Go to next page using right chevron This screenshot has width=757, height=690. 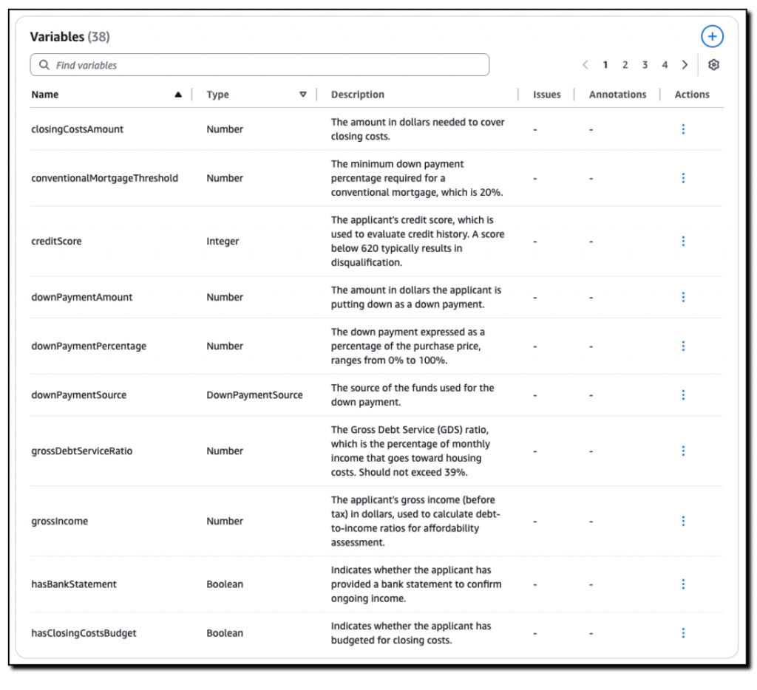(685, 65)
